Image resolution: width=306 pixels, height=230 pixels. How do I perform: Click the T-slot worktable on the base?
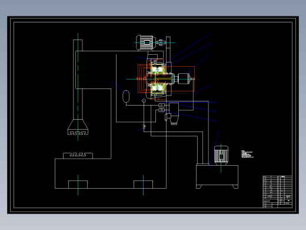click(78, 156)
